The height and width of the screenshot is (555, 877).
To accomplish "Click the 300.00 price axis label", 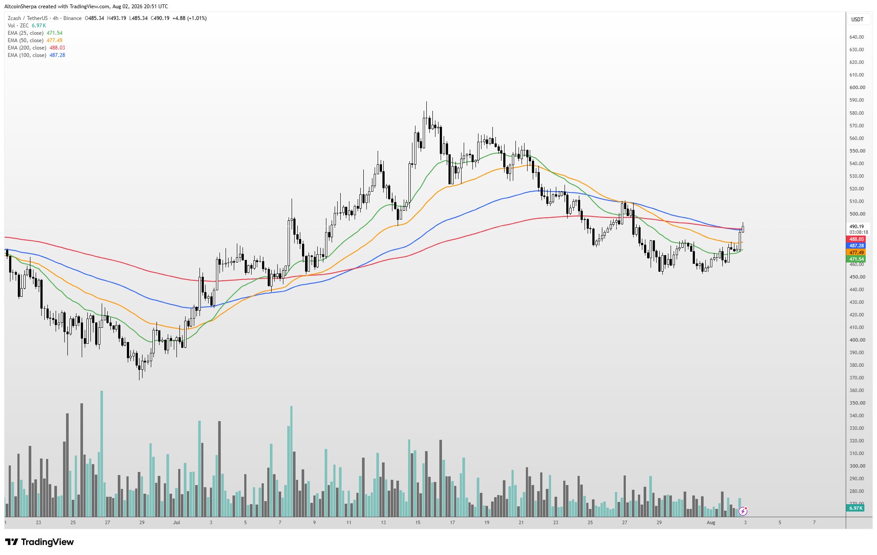I will point(857,466).
